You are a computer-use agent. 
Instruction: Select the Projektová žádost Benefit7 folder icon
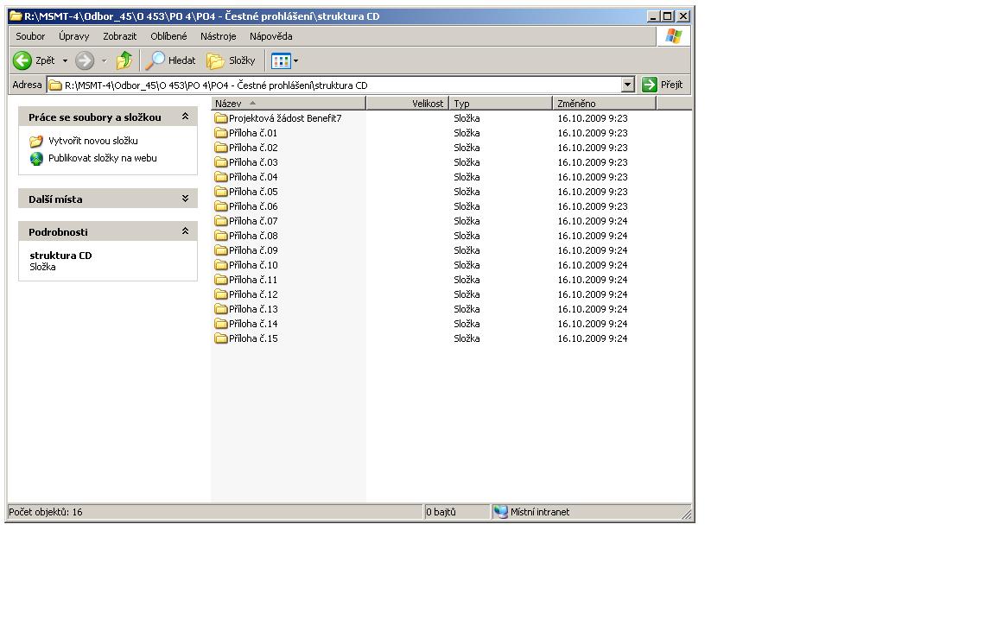pos(221,118)
